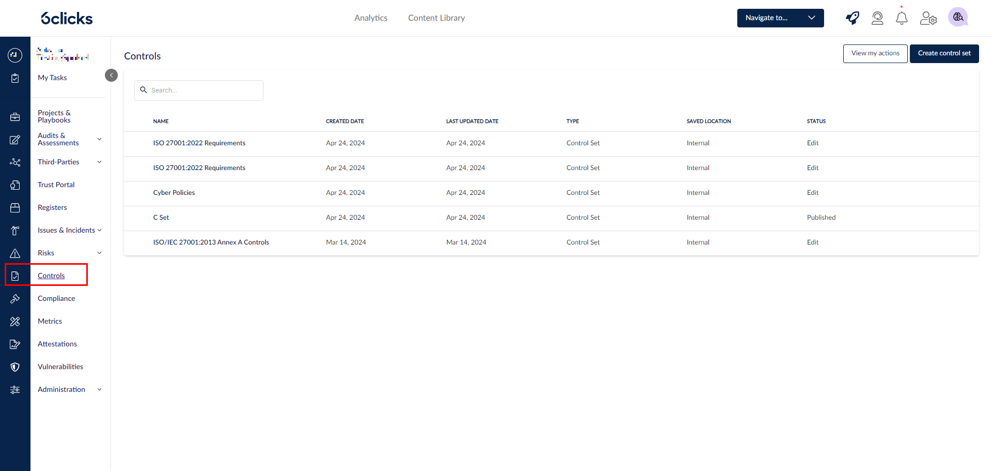This screenshot has height=471, width=992.
Task: Check the notifications bell icon
Action: pyautogui.click(x=902, y=18)
